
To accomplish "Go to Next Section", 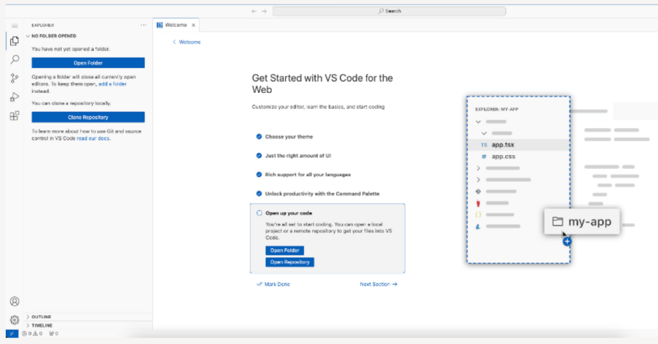I will click(379, 285).
